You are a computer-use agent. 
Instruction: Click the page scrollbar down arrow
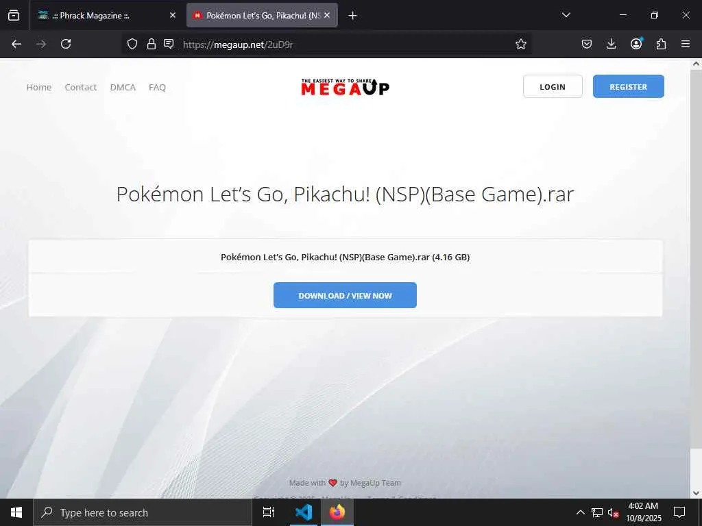tap(696, 493)
